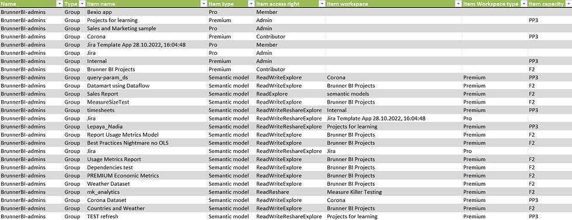Open the Item capacity column filter dropdown

click(x=568, y=3)
